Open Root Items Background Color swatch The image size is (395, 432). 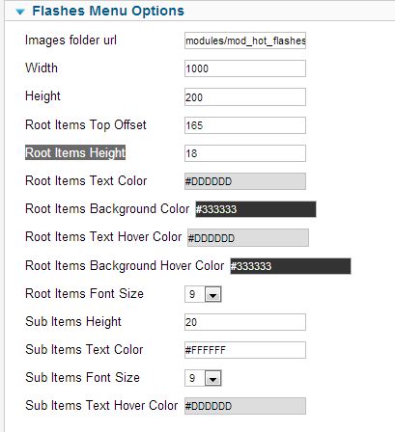256,209
